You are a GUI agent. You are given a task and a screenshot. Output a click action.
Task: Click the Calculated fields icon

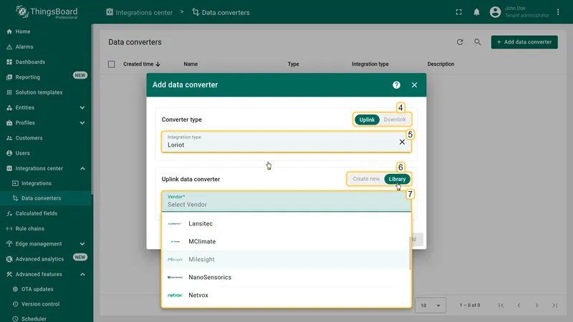pyautogui.click(x=9, y=213)
